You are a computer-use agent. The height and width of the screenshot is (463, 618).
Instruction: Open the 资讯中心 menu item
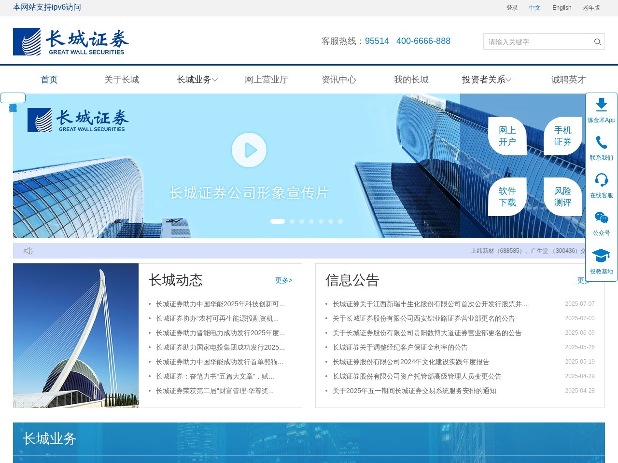[339, 80]
